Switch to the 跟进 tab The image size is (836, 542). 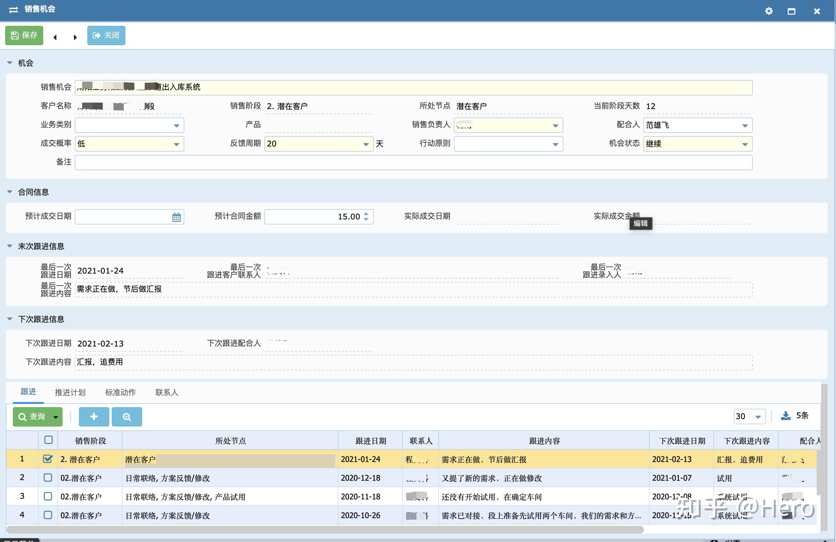28,392
